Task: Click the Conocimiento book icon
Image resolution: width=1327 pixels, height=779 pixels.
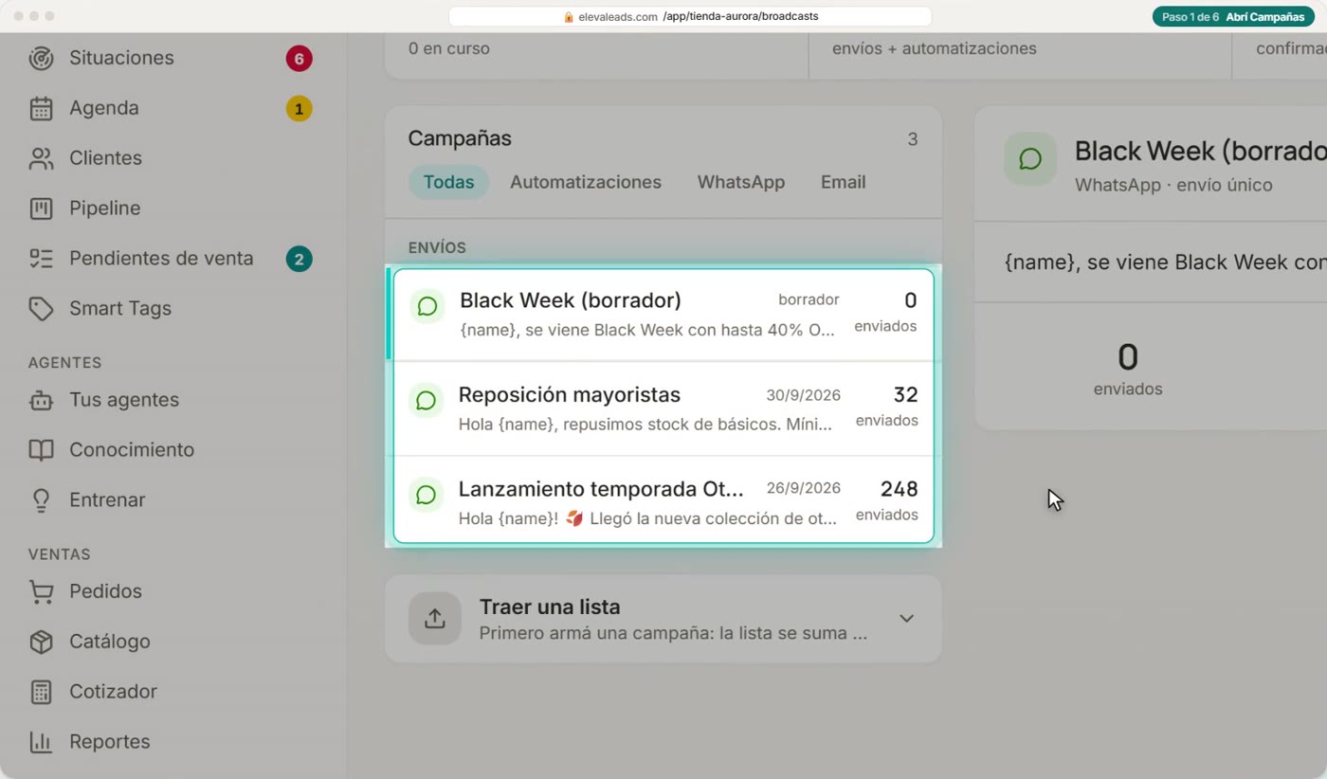Action: click(41, 450)
